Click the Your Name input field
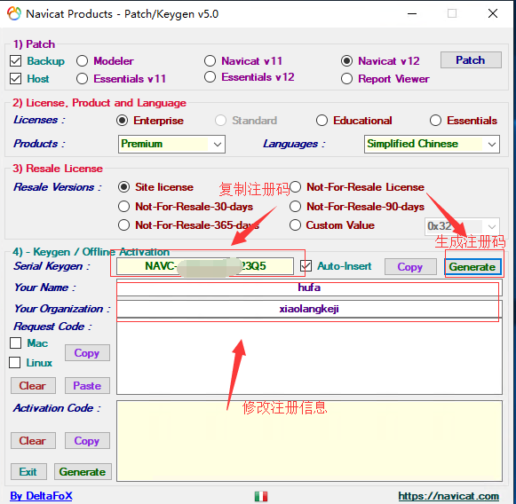This screenshot has height=504, width=516. point(309,288)
